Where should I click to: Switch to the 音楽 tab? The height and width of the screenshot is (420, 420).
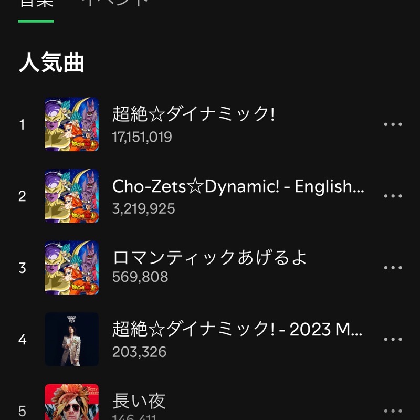pos(36,4)
